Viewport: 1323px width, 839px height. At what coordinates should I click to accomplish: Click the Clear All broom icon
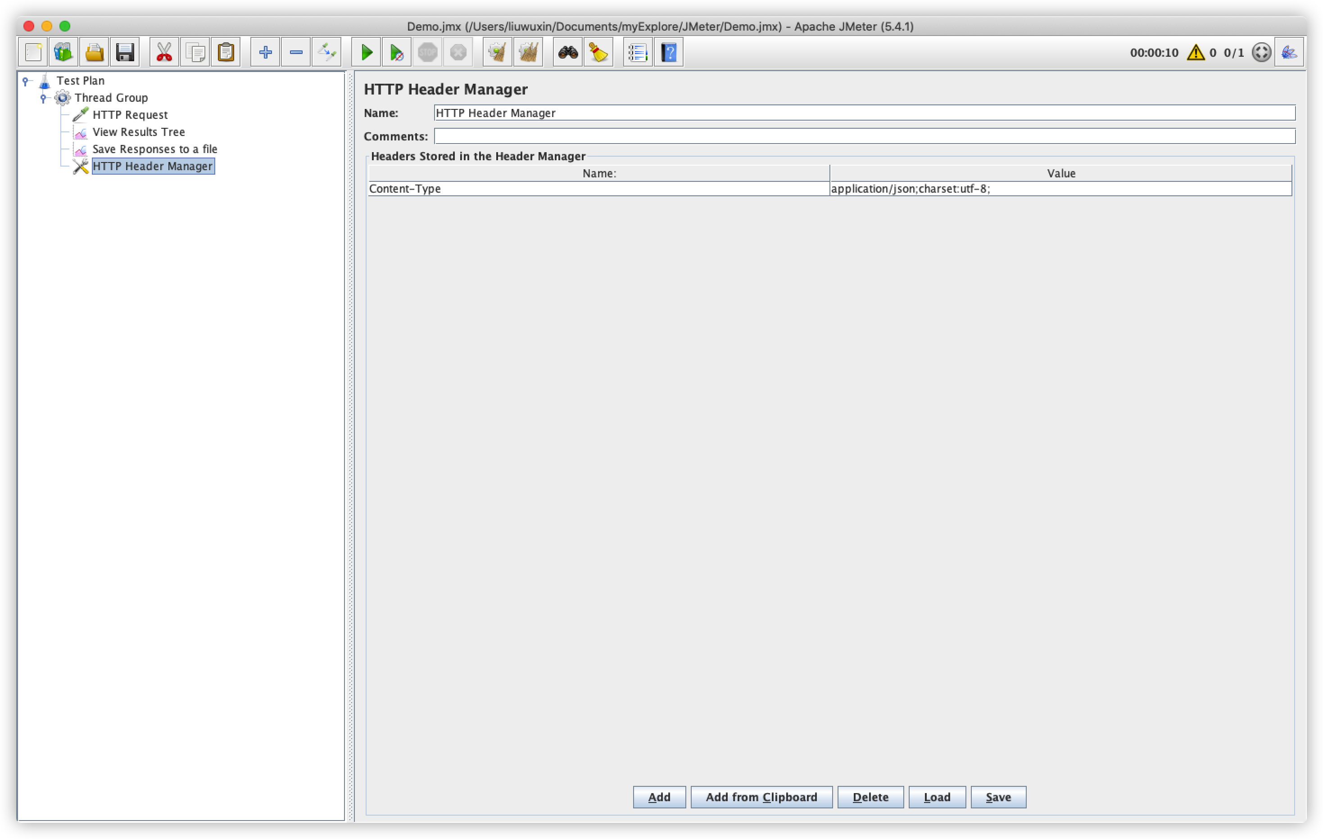coord(528,53)
